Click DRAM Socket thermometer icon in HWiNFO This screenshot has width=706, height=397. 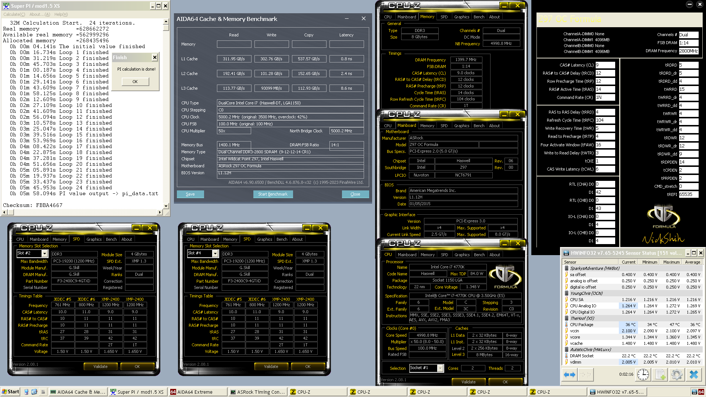567,356
